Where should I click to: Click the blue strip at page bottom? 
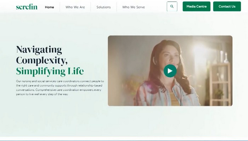124,140
